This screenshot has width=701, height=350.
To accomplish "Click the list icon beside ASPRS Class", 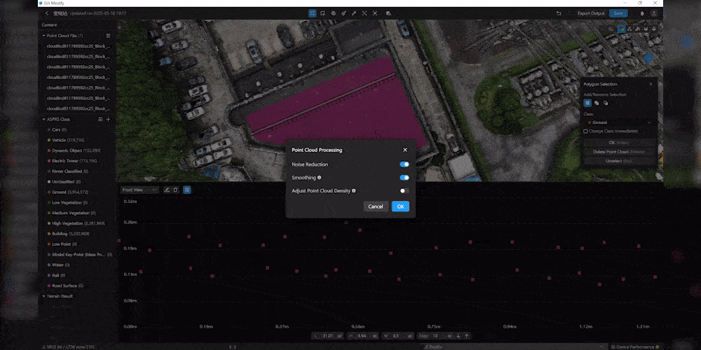I will (x=100, y=119).
